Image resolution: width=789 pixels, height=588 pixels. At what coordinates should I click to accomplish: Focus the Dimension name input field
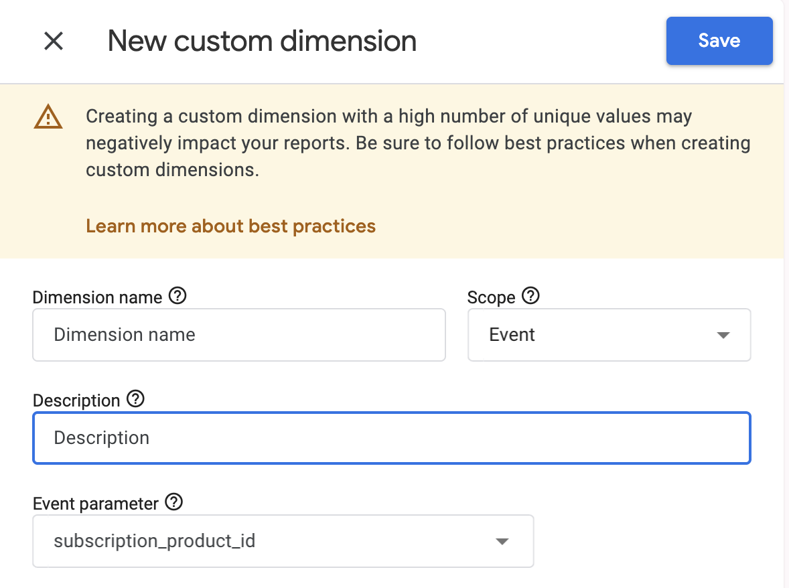pyautogui.click(x=239, y=334)
